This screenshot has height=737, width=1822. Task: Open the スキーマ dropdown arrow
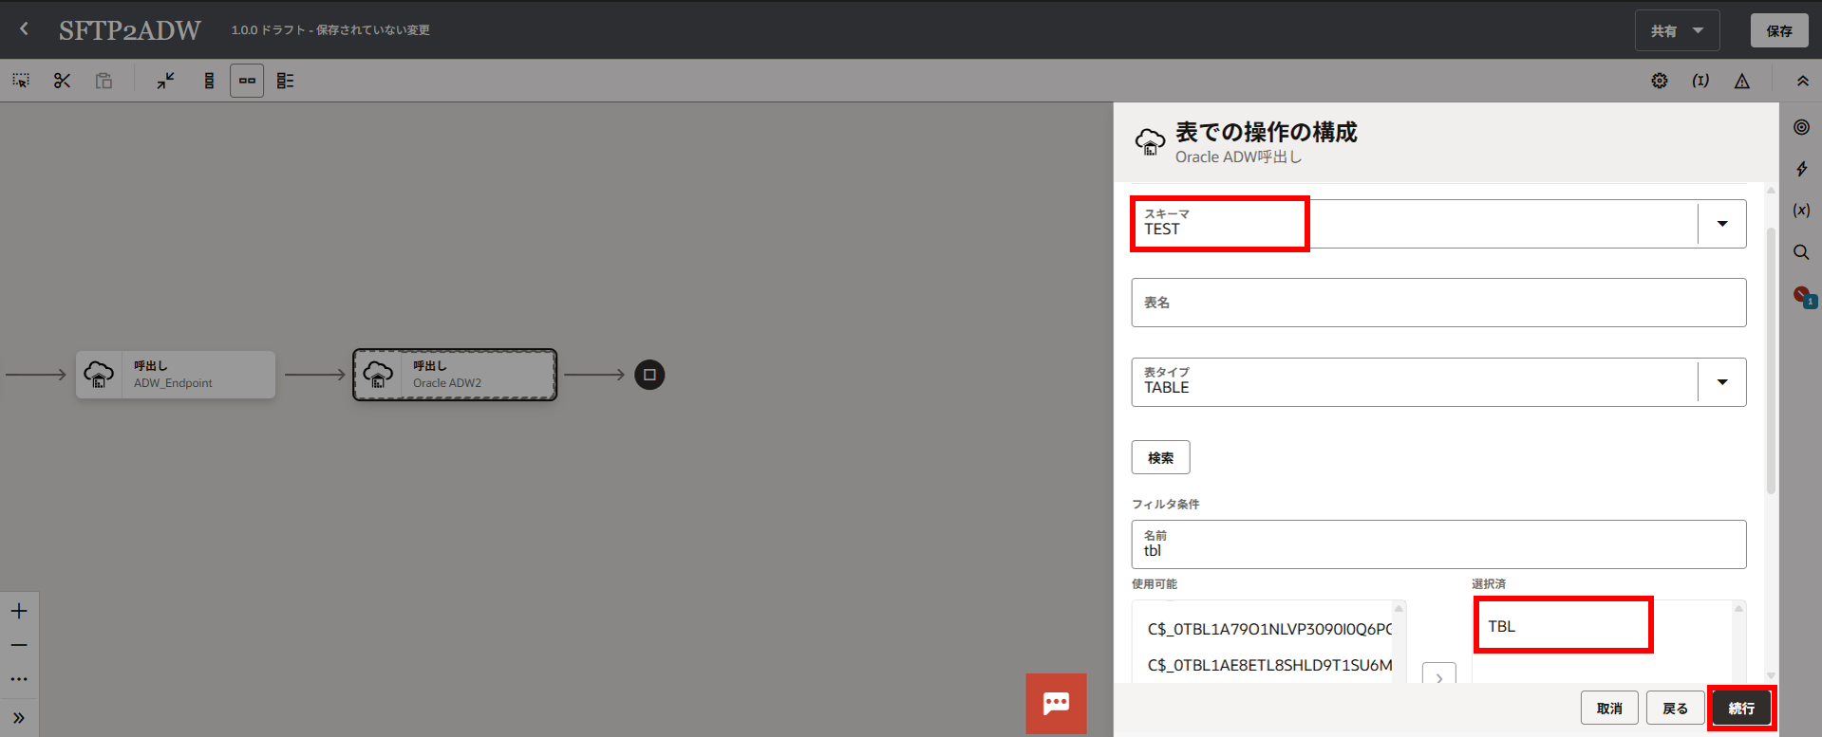(1722, 224)
